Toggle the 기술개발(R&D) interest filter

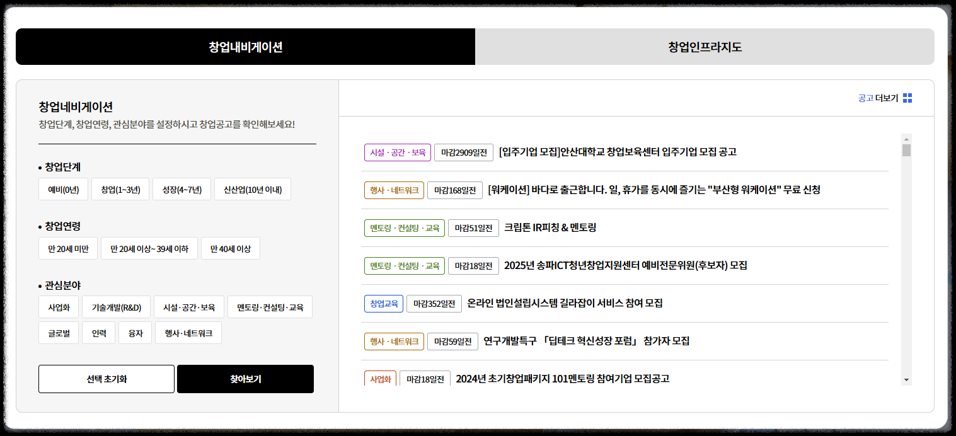tap(116, 307)
